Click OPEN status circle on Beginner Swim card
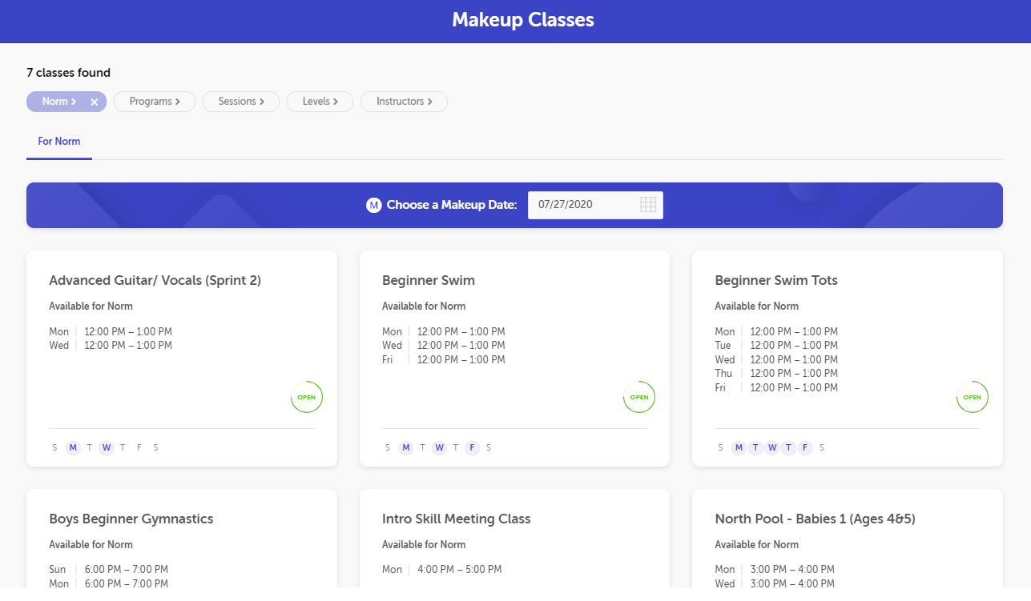This screenshot has width=1031, height=601. tap(639, 397)
